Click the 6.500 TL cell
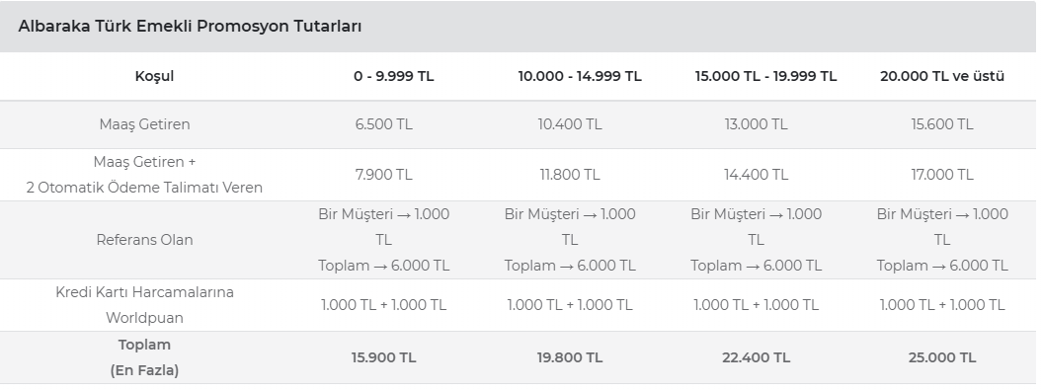This screenshot has width=1042, height=390. pyautogui.click(x=383, y=124)
